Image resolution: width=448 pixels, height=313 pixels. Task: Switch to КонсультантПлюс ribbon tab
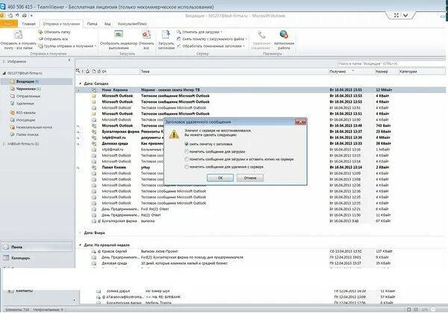pyautogui.click(x=132, y=24)
